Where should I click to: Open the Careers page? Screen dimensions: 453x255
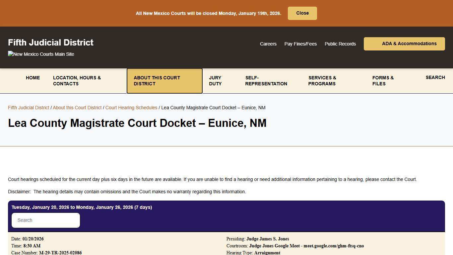pyautogui.click(x=268, y=43)
